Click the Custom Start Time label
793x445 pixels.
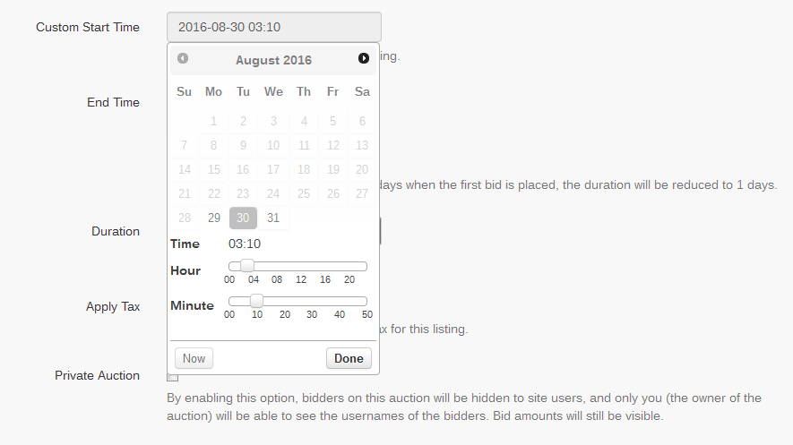pos(88,27)
